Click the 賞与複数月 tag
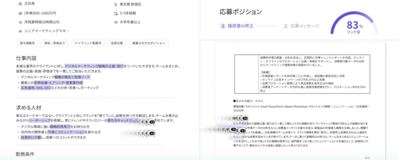Viewport: 399px width, 160px height. click(27, 43)
